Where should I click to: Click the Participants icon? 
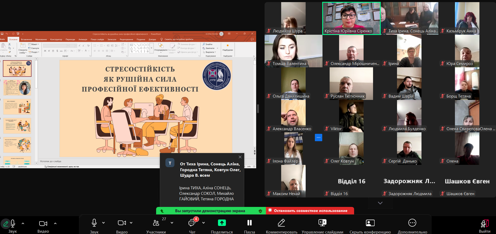[x=156, y=223]
